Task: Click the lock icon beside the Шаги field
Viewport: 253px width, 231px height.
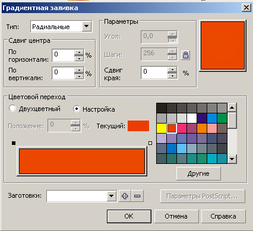Action: 185,55
